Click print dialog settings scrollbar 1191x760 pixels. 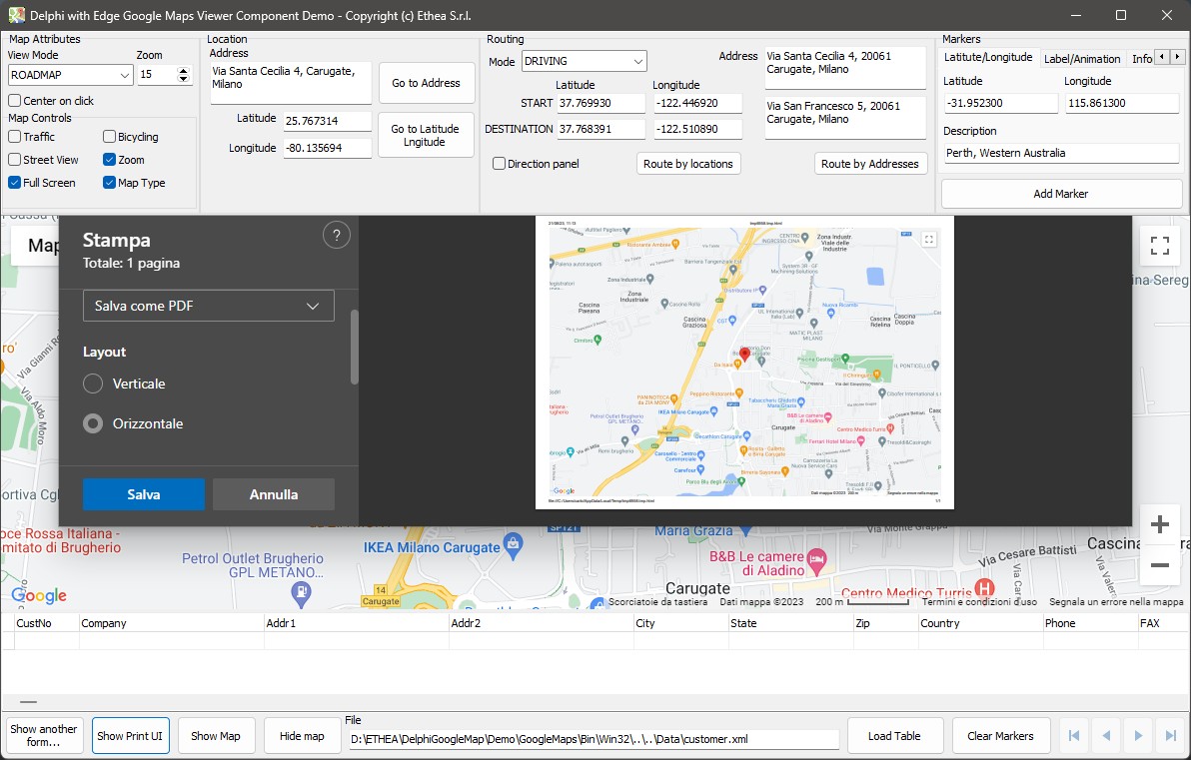tap(354, 347)
